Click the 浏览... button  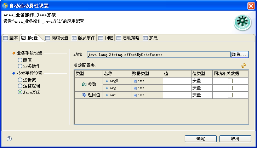240,55
